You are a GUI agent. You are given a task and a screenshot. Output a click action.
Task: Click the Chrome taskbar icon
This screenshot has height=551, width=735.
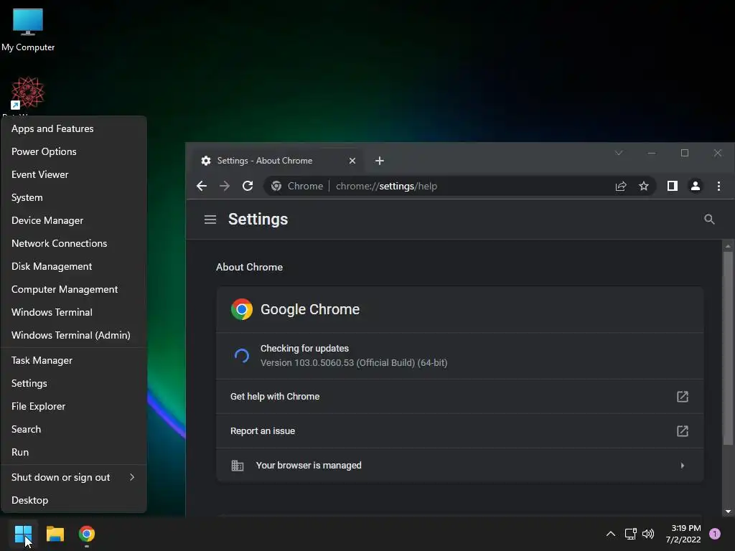[x=87, y=534]
